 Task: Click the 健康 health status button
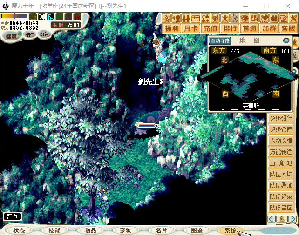12,36
